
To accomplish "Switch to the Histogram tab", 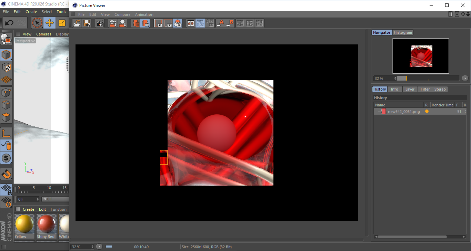I will tap(403, 32).
